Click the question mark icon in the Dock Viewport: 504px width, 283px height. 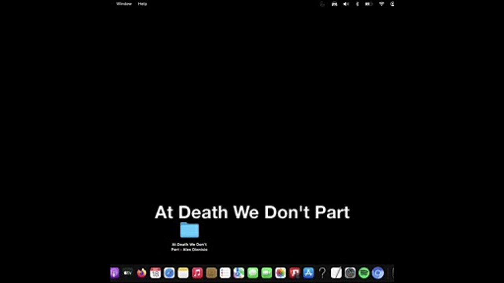322,273
